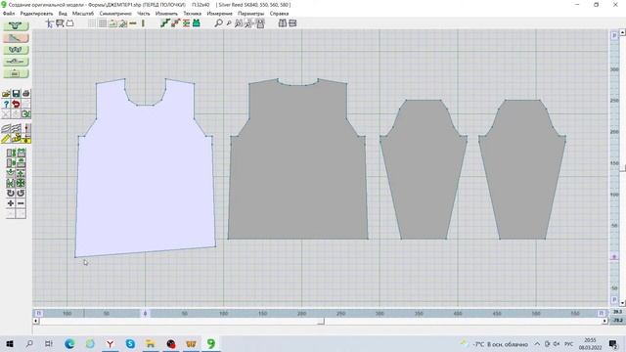Viewport: 626px width, 352px height.
Task: Toggle the coarse grid display icon
Action: (103, 23)
